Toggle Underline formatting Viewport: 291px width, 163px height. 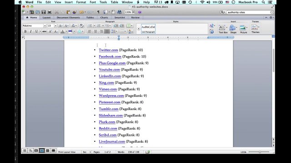pyautogui.click(x=36, y=32)
